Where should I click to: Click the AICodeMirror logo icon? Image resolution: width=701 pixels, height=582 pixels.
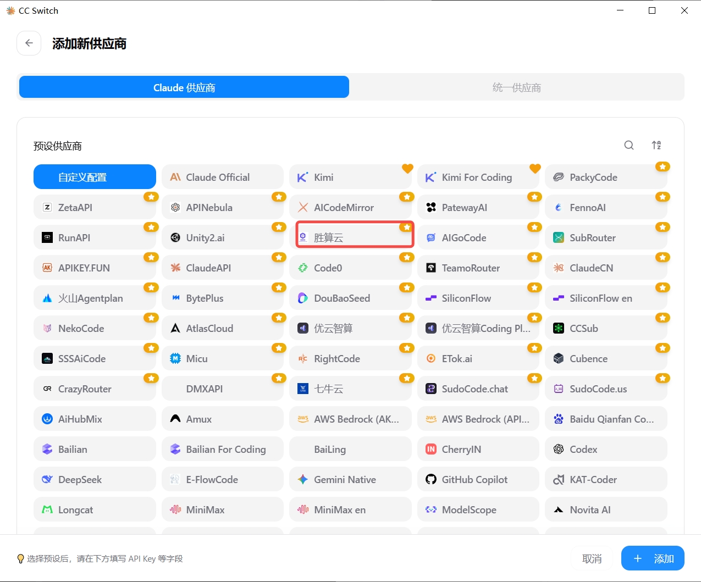click(303, 207)
